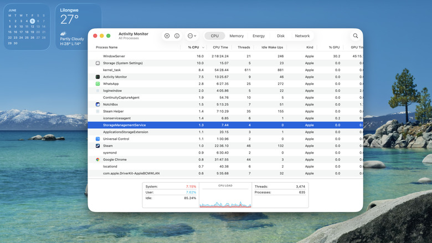Switch to the Energy tab
The height and width of the screenshot is (243, 432).
click(x=259, y=36)
